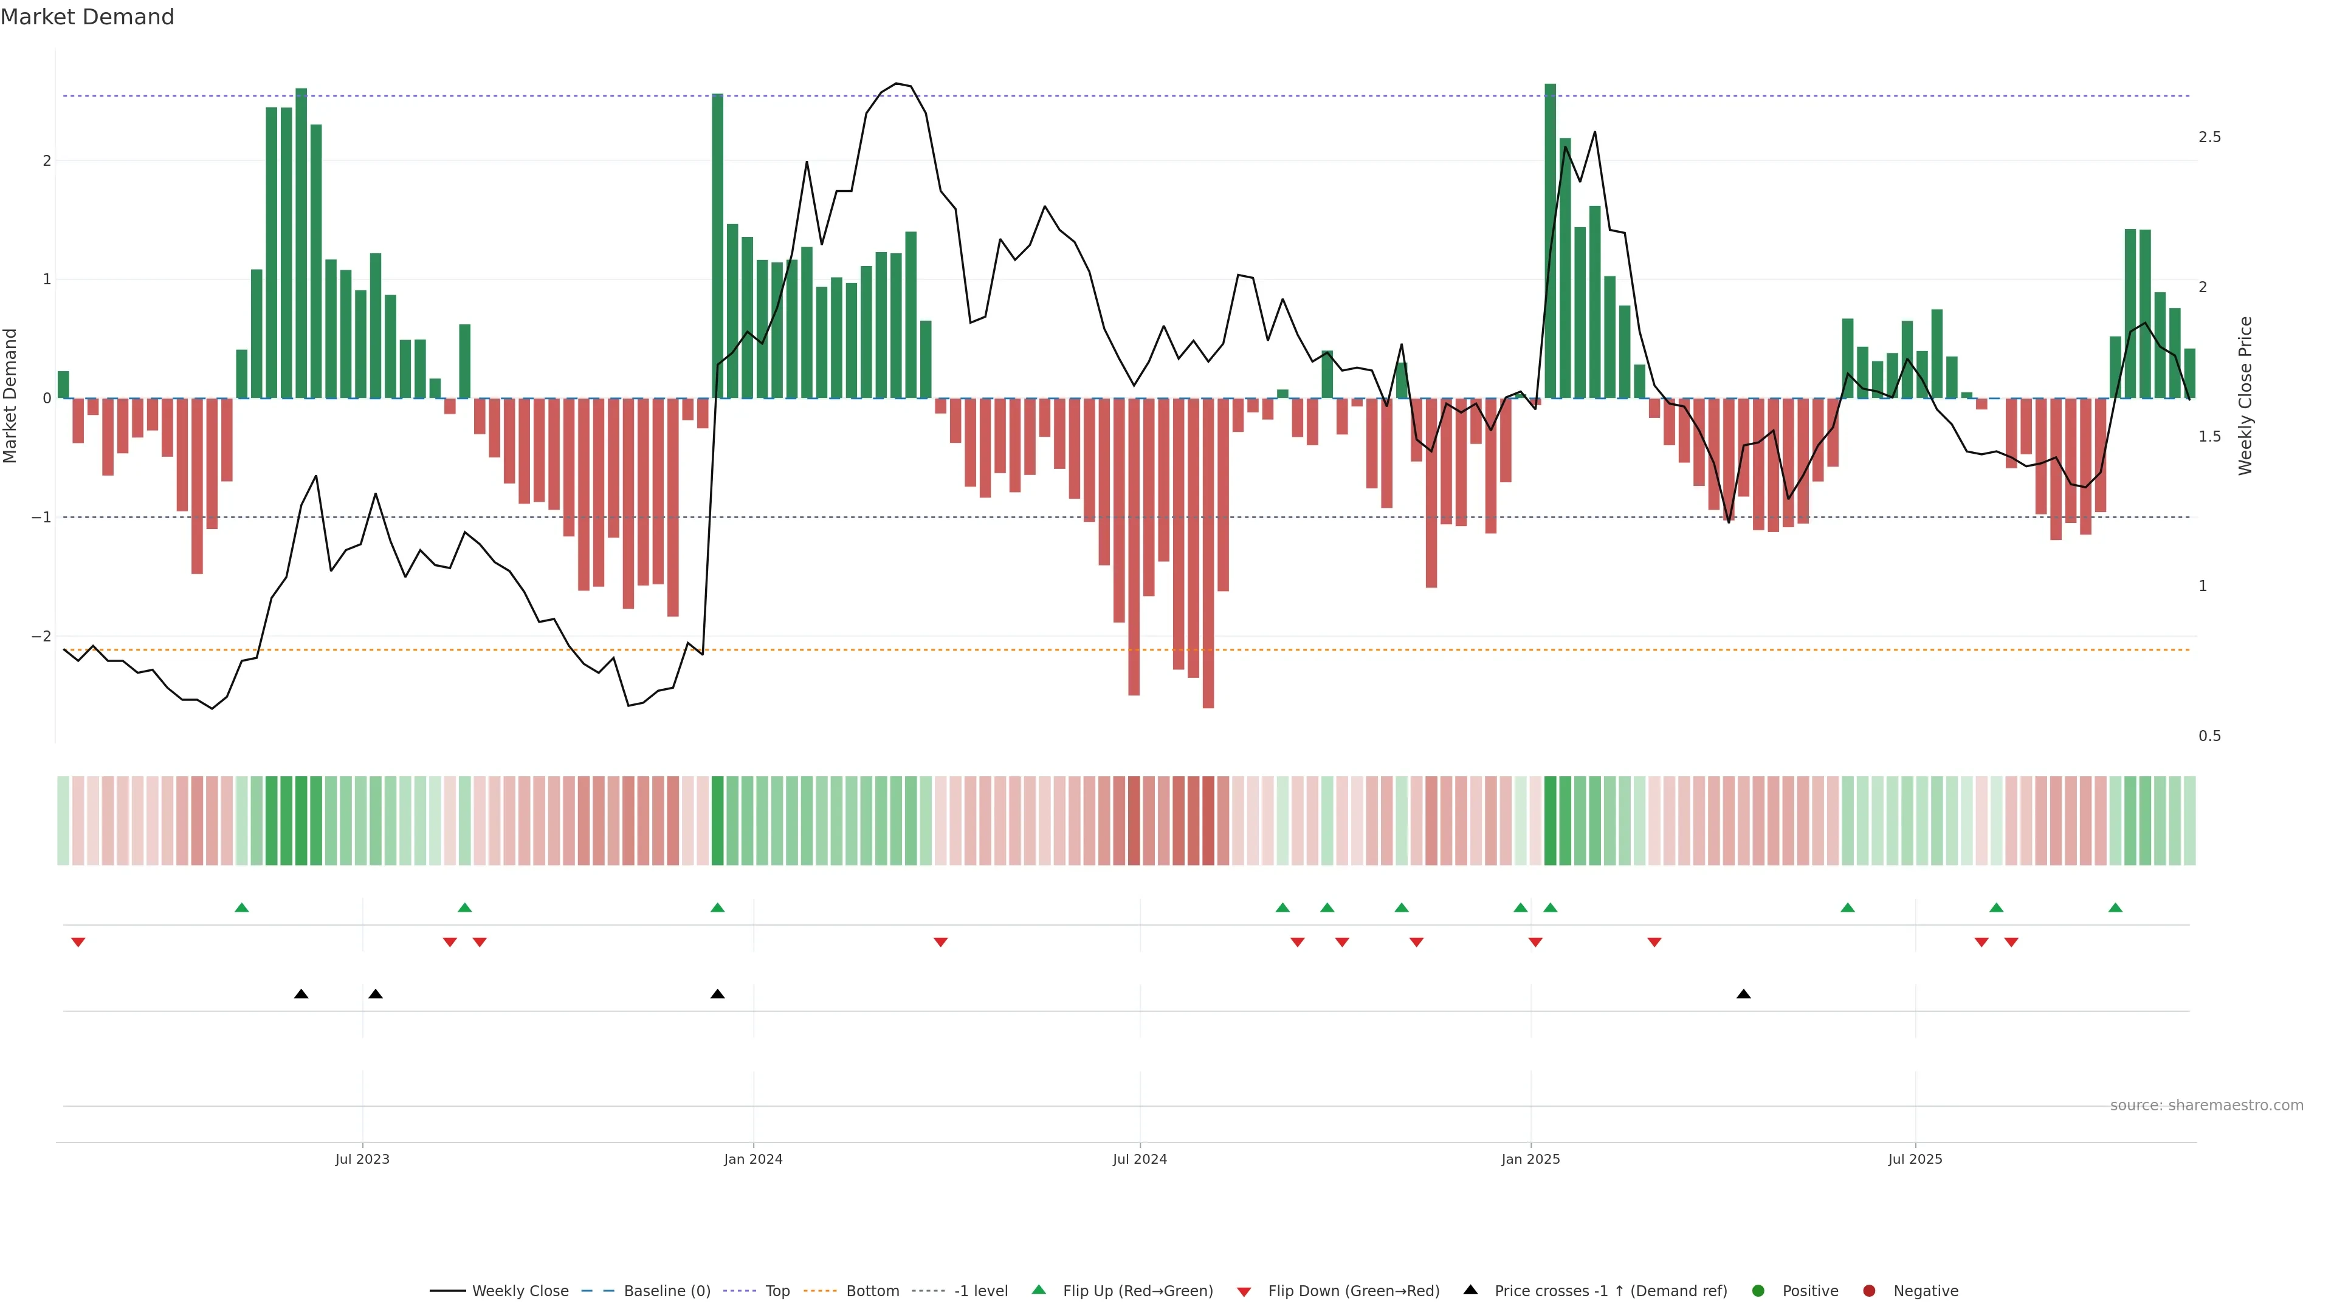Click black price-cross triangle after Jan 2025
Viewport: 2334px width, 1312px height.
1743,994
